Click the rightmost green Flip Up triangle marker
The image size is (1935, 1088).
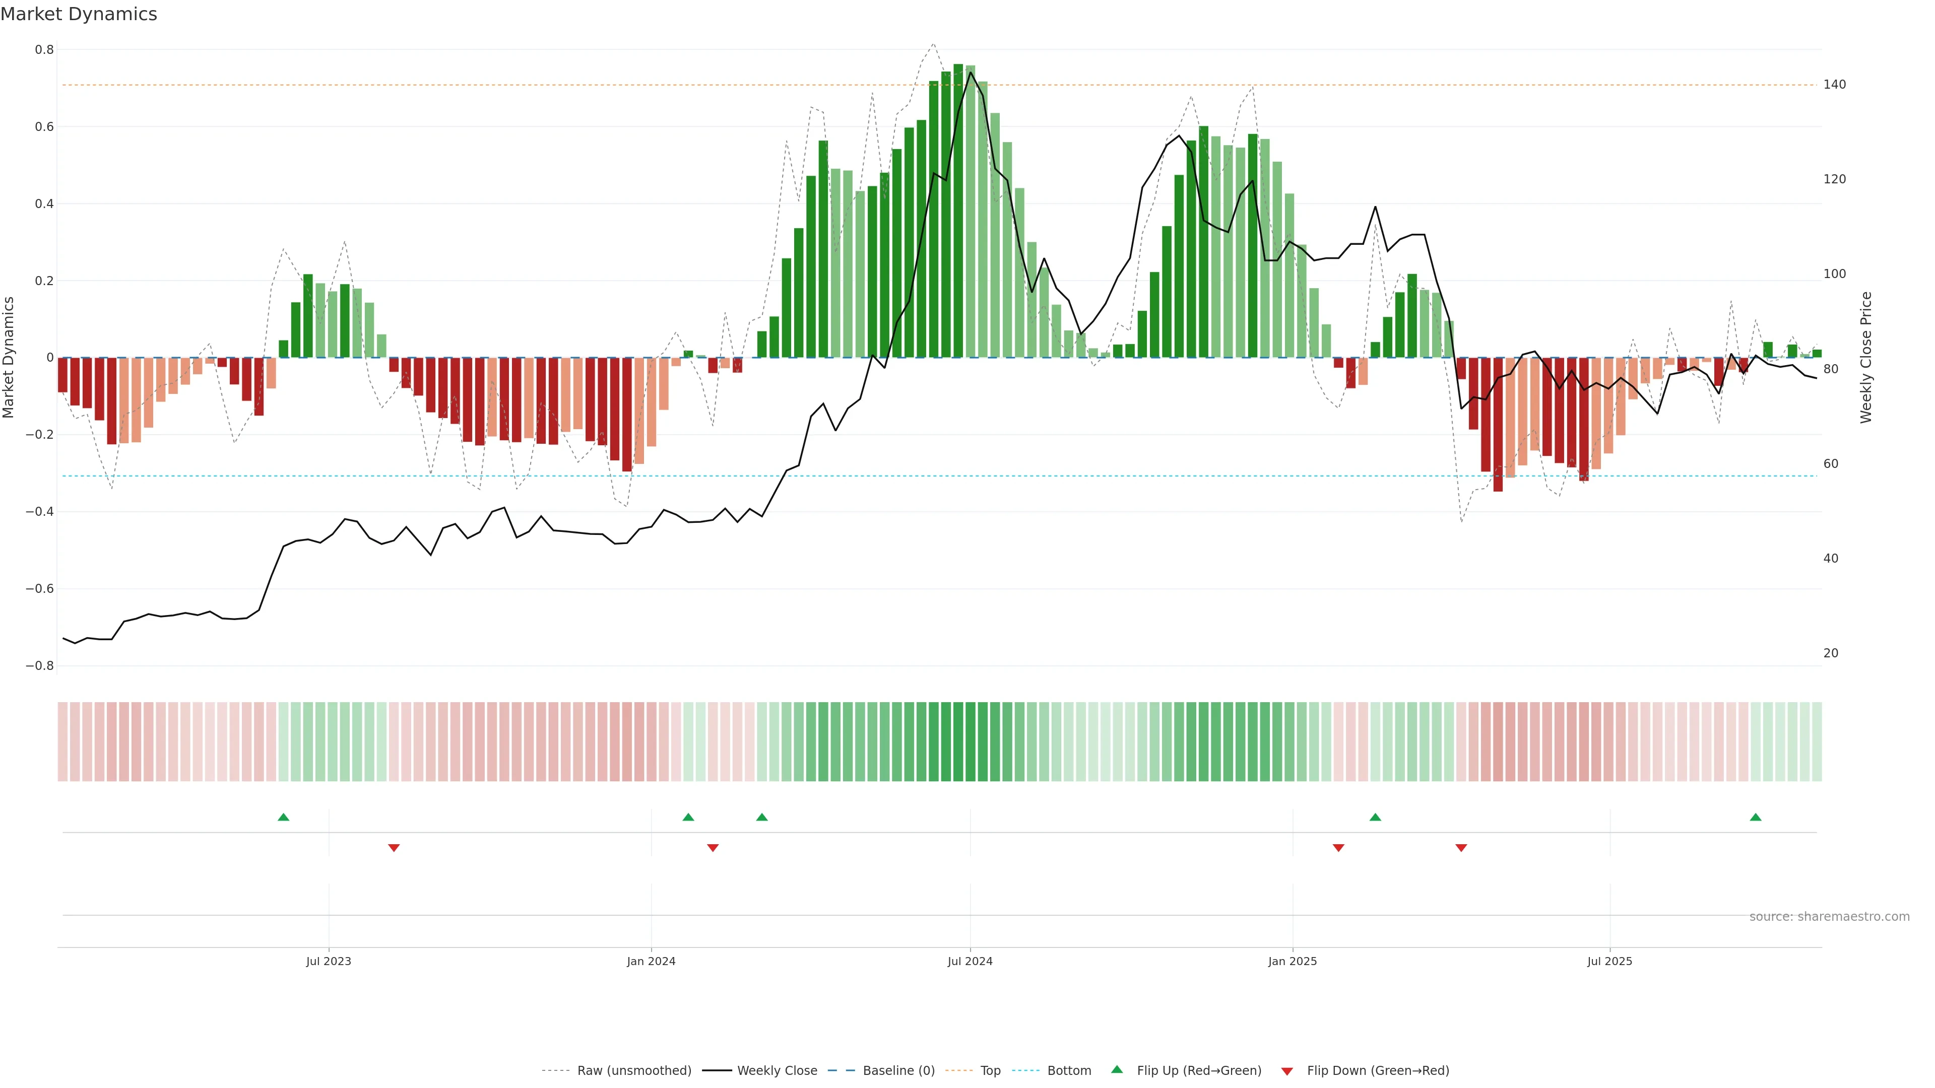click(1756, 817)
